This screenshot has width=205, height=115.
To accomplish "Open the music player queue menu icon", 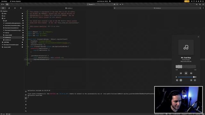I will [x=195, y=80].
